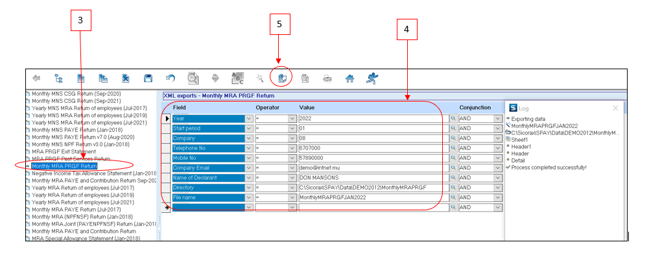Image resolution: width=649 pixels, height=253 pixels.
Task: Open lookup icon beside Year value
Action: pos(453,118)
